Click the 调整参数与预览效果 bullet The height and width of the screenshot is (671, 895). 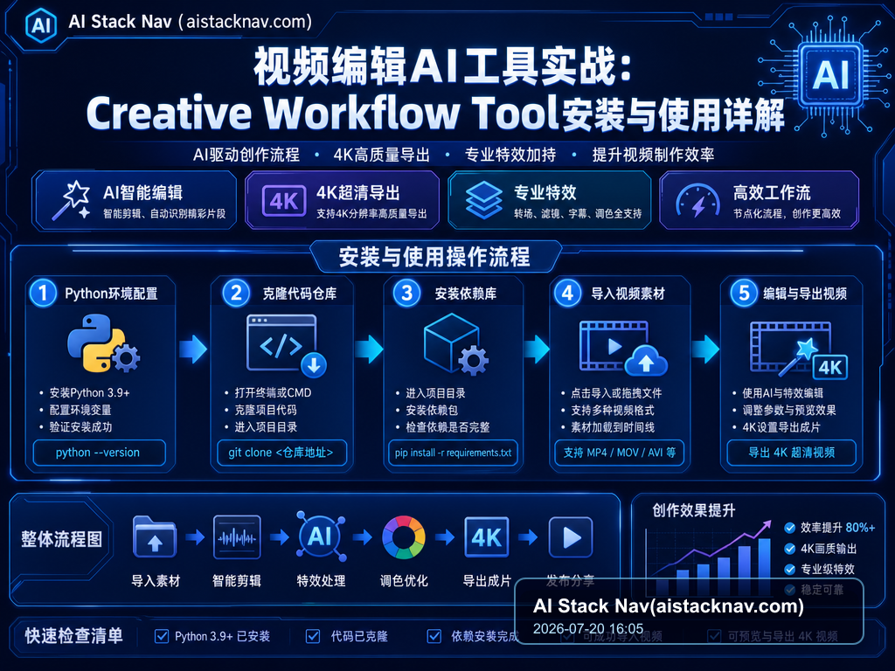pos(789,410)
